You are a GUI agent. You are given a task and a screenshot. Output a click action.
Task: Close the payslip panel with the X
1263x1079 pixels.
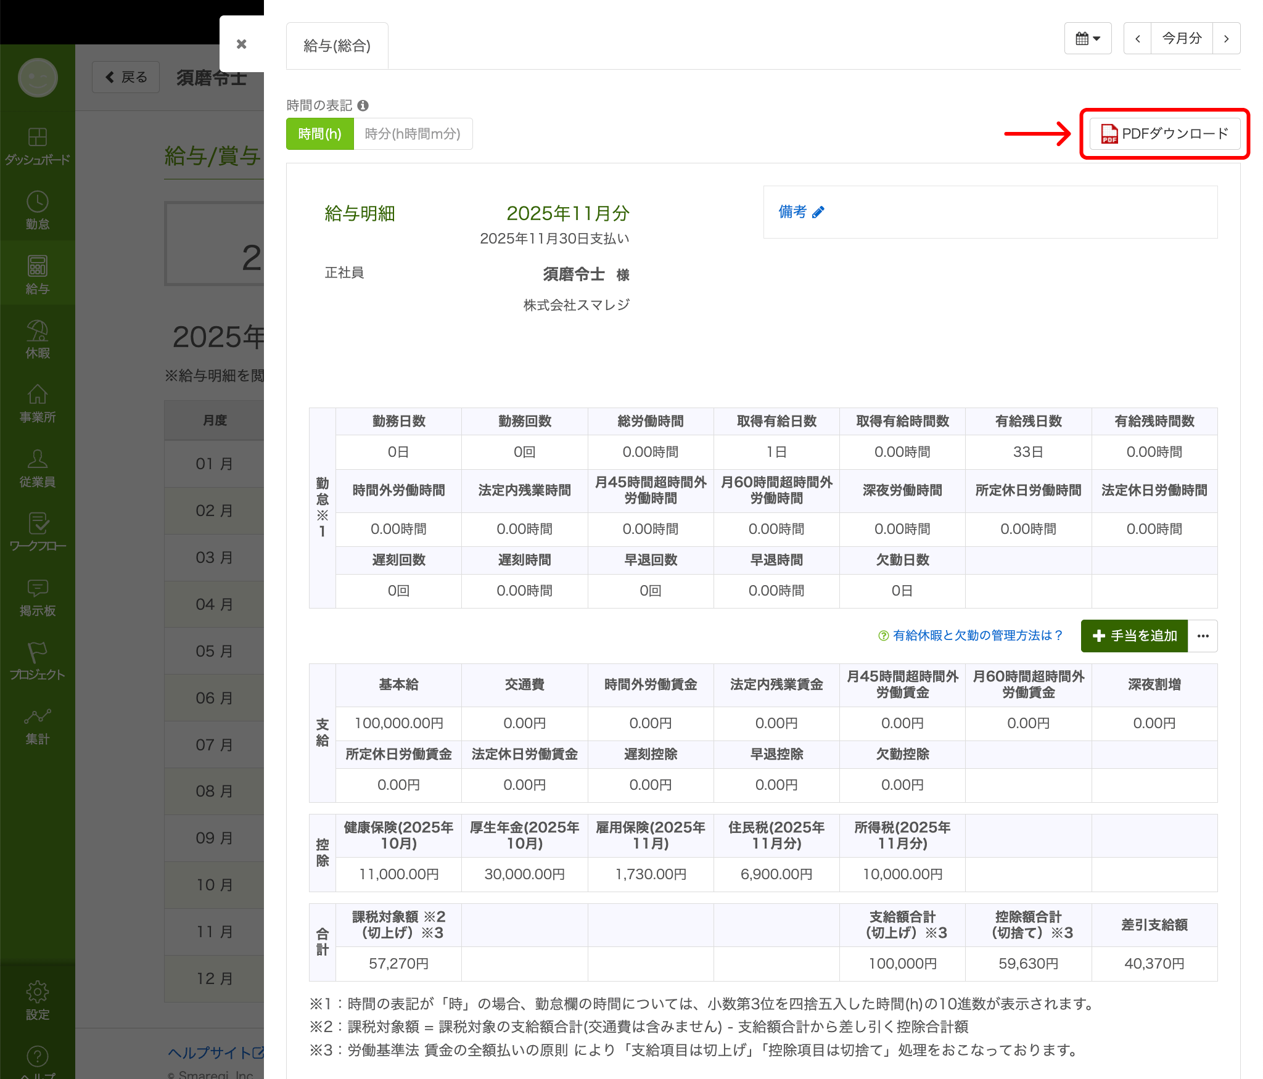point(242,44)
